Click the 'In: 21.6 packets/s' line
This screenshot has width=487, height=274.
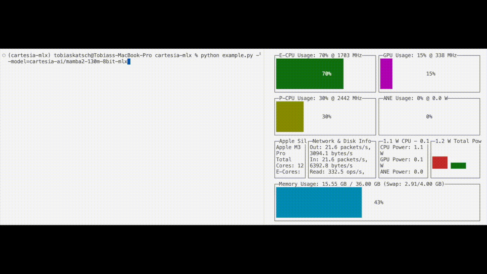tap(339, 159)
